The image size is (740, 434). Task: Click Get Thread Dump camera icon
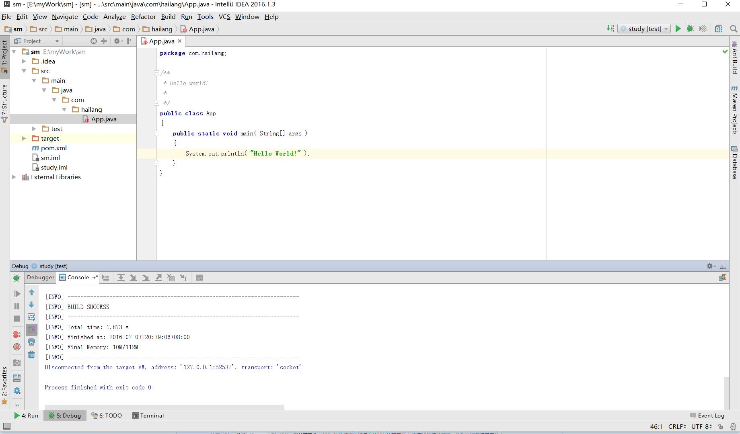point(16,362)
